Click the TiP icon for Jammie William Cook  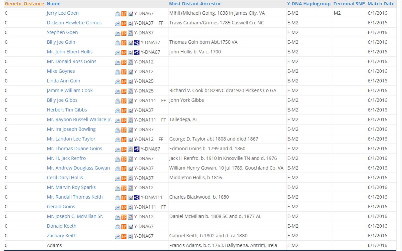[124, 91]
